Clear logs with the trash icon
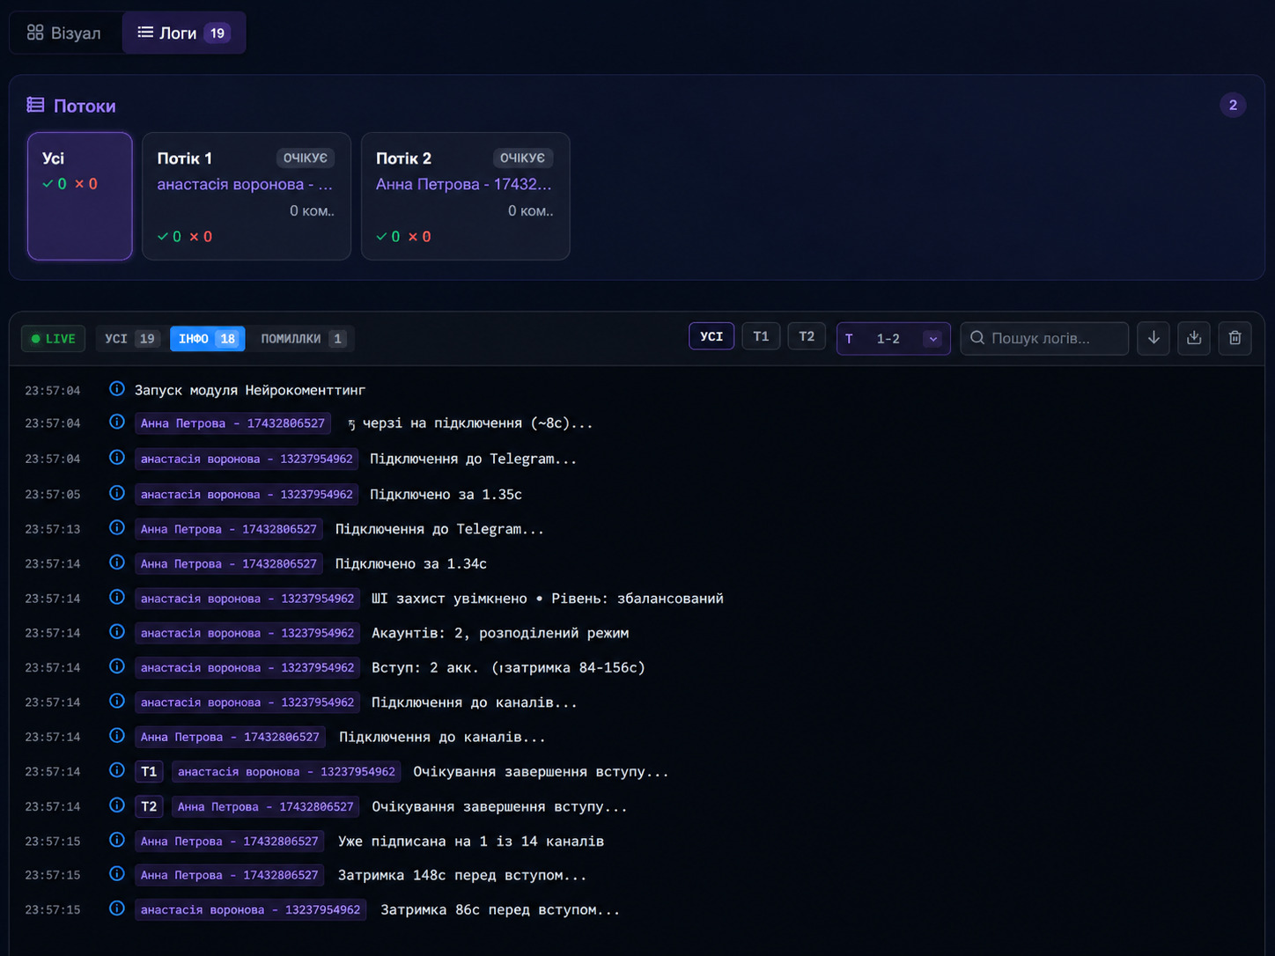The height and width of the screenshot is (956, 1275). (x=1235, y=338)
